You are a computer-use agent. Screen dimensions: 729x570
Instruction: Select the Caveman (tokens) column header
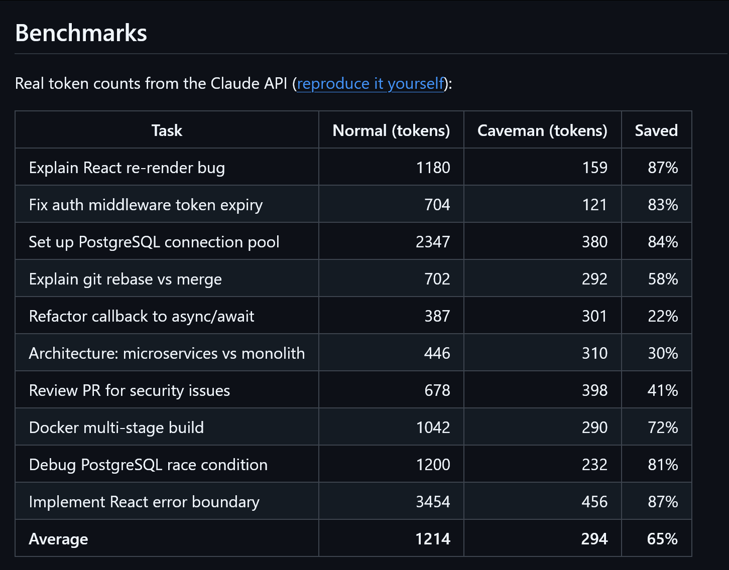542,130
